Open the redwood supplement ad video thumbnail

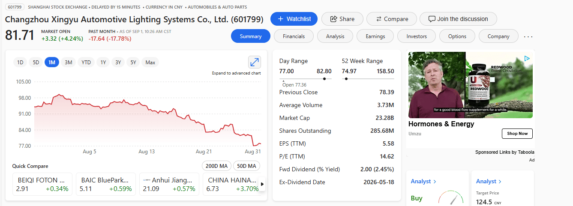pyautogui.click(x=471, y=85)
